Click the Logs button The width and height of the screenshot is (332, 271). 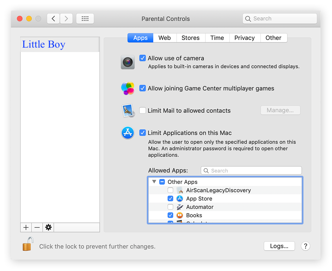coord(279,246)
